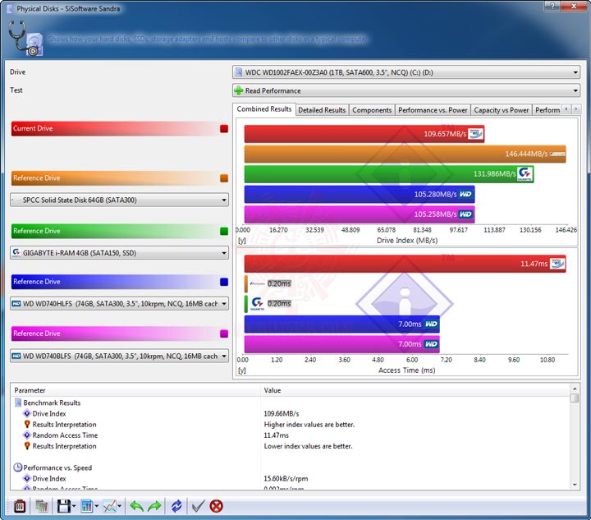Click Higher index values are better text

tap(309, 425)
